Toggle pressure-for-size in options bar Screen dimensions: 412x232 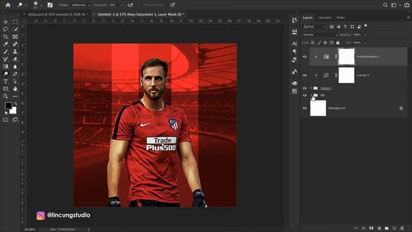(173, 5)
